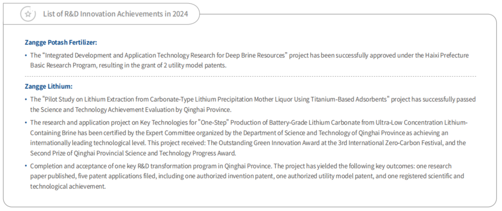Click the bullet before 'Completion and acceptance' paragraph
The image size is (502, 211).
[26, 166]
